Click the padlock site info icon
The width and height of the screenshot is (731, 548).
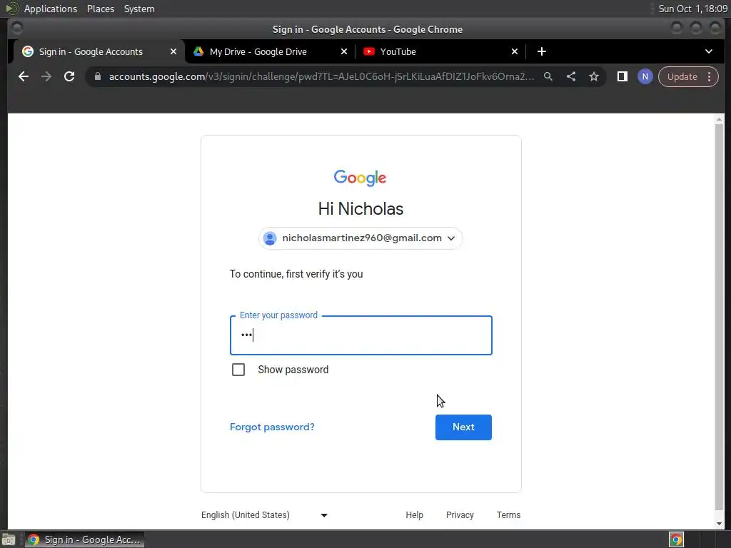click(x=97, y=76)
